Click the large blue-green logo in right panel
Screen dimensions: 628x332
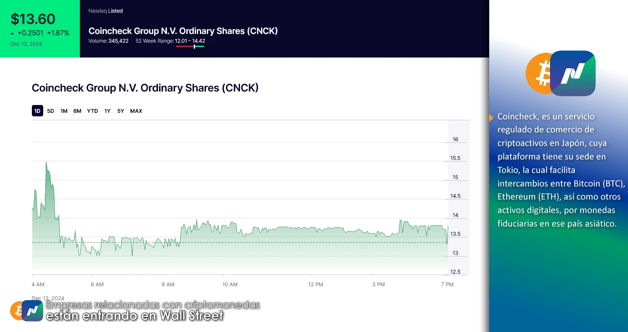click(573, 73)
